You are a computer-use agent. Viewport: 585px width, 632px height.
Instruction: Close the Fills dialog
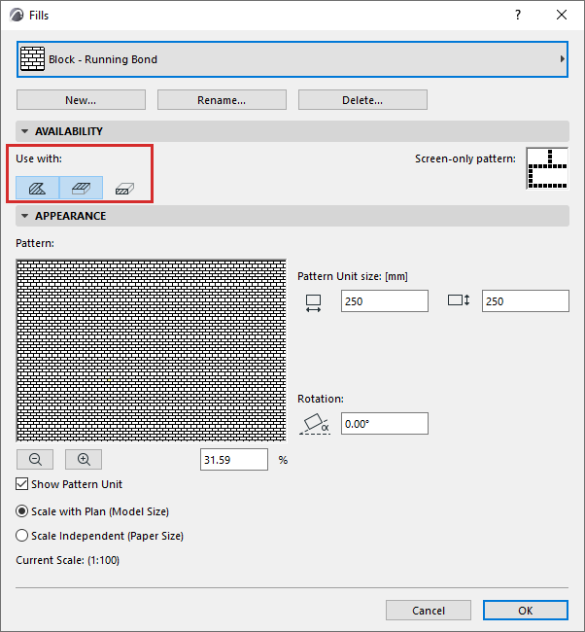[562, 16]
